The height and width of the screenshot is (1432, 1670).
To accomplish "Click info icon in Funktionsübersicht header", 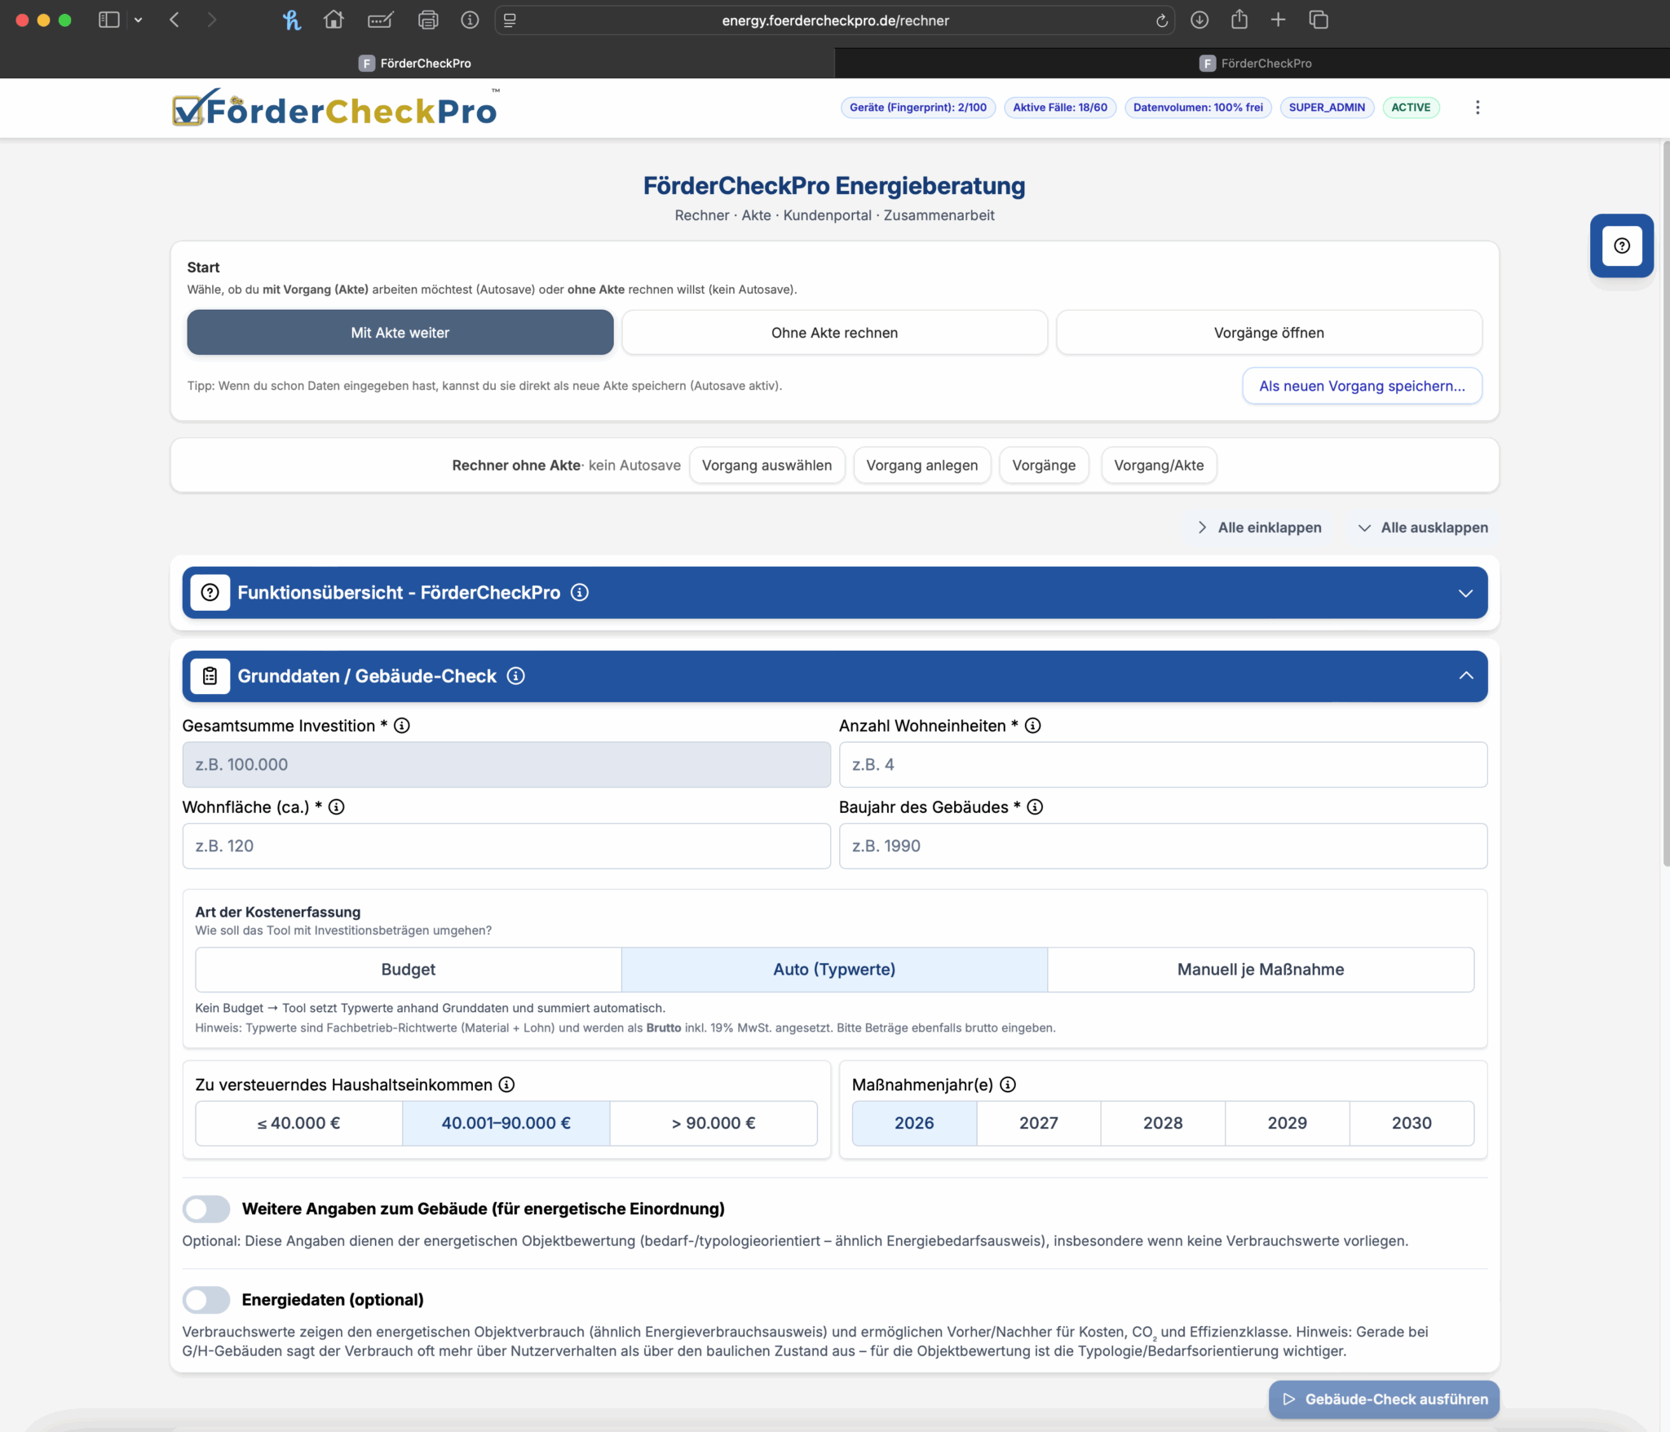I will pyautogui.click(x=580, y=593).
